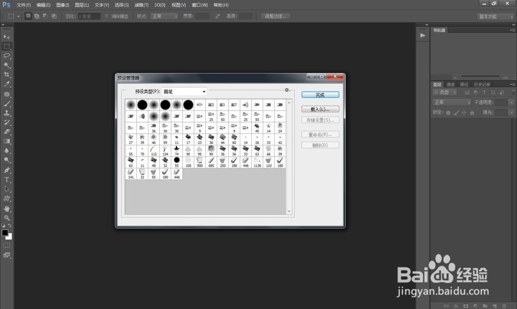Click the Navigator zoom slider

tap(480, 77)
